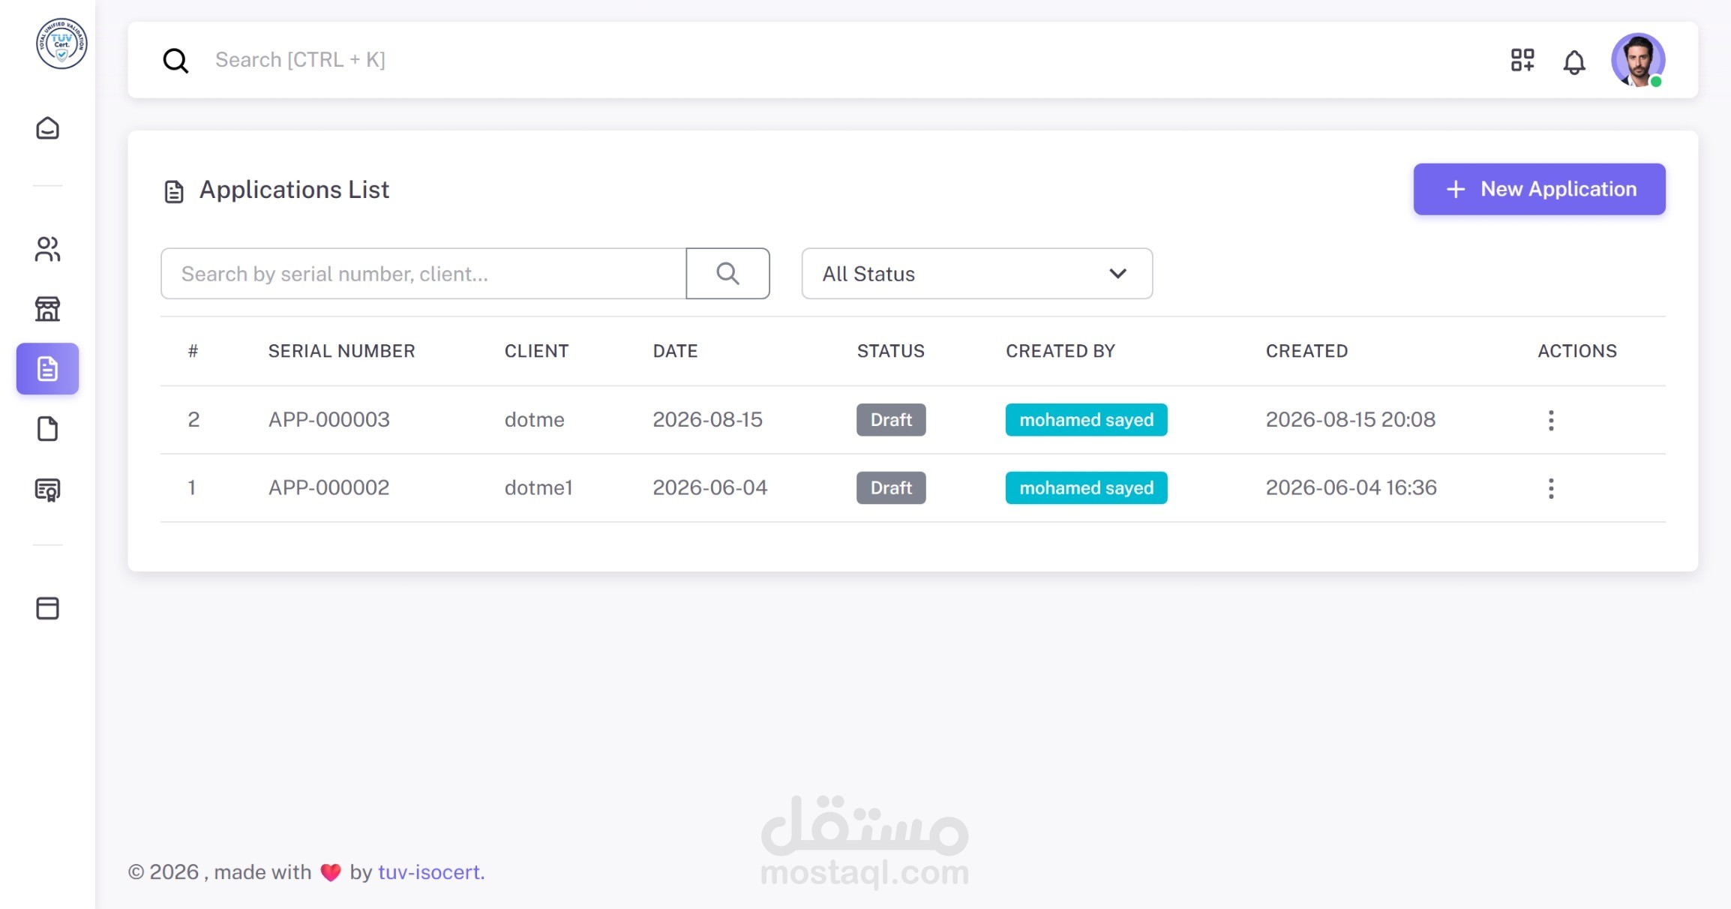Image resolution: width=1731 pixels, height=909 pixels.
Task: Open actions menu for APP-000003
Action: pyautogui.click(x=1551, y=420)
